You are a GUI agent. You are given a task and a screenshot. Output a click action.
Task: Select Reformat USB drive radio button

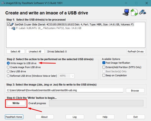click(8, 76)
